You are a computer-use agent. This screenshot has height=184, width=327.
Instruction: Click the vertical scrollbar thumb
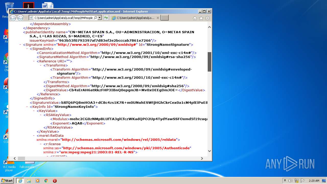pos(209,62)
